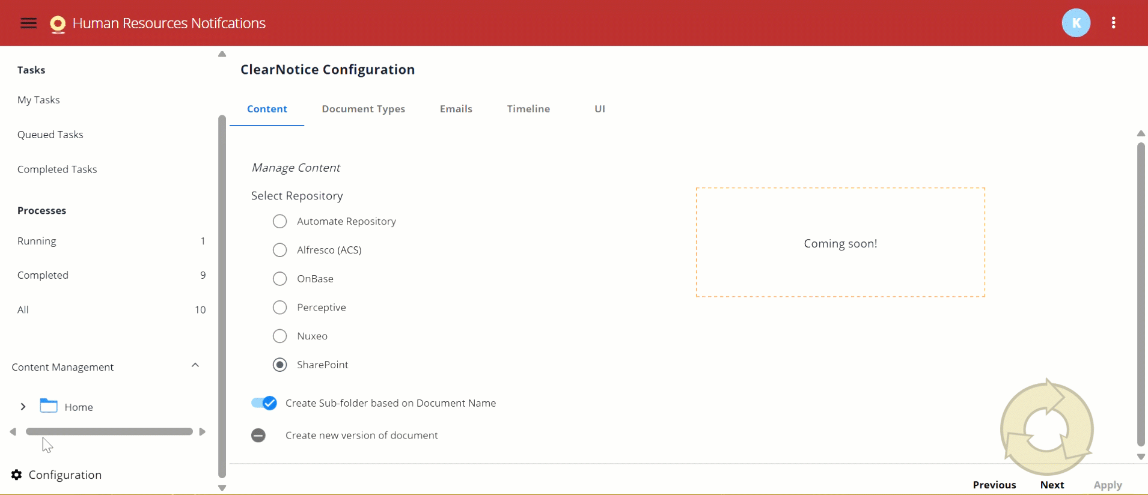The image size is (1148, 495).
Task: Click the Apply button
Action: click(1107, 485)
